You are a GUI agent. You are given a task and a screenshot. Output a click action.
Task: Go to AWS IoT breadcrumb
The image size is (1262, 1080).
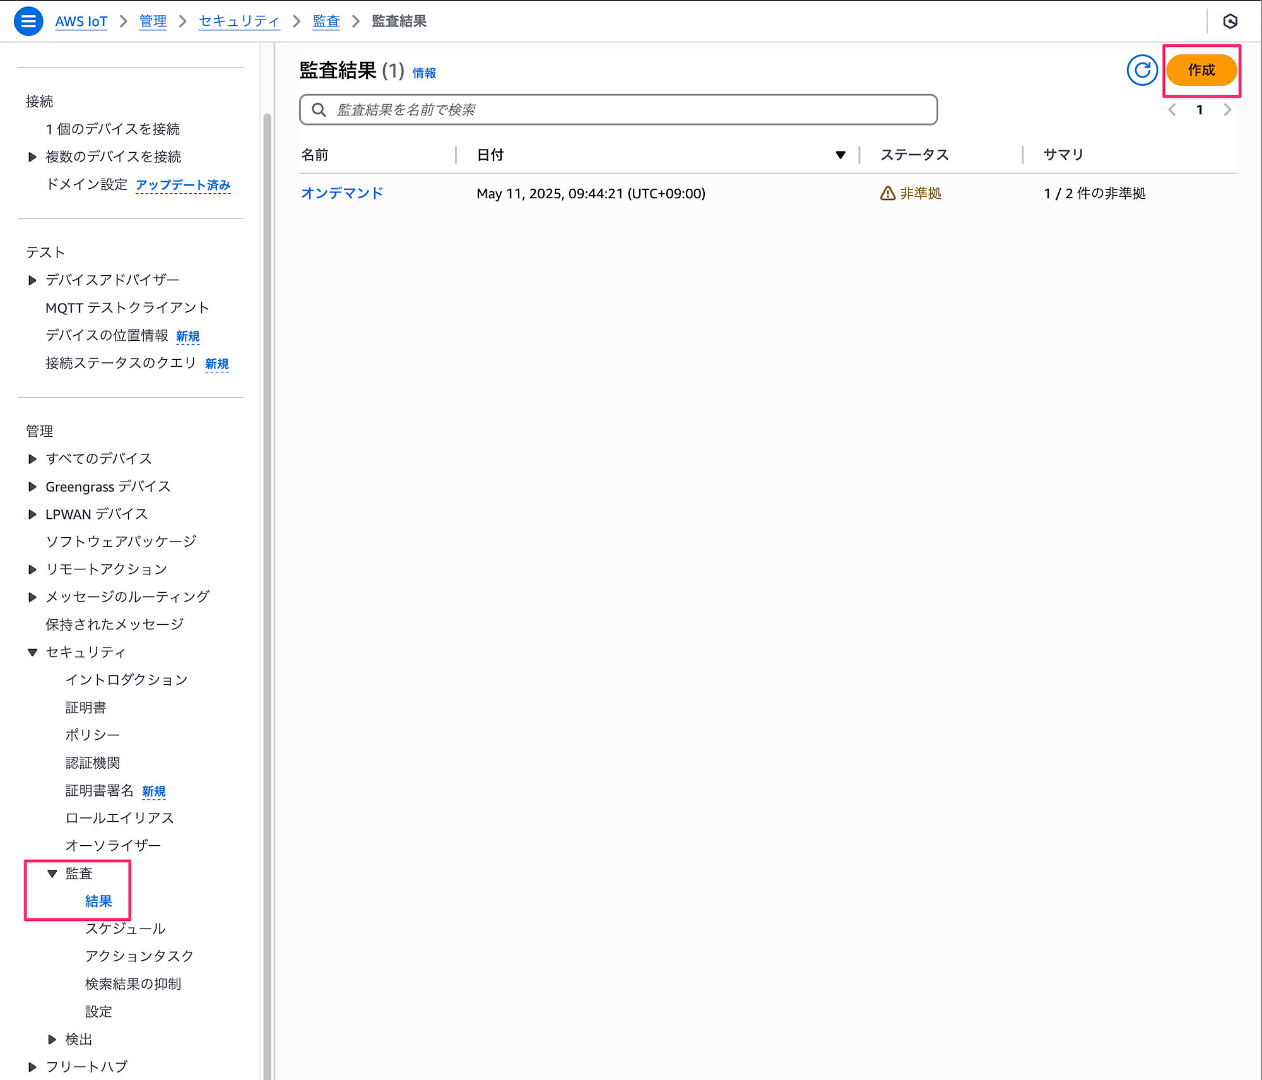[81, 21]
